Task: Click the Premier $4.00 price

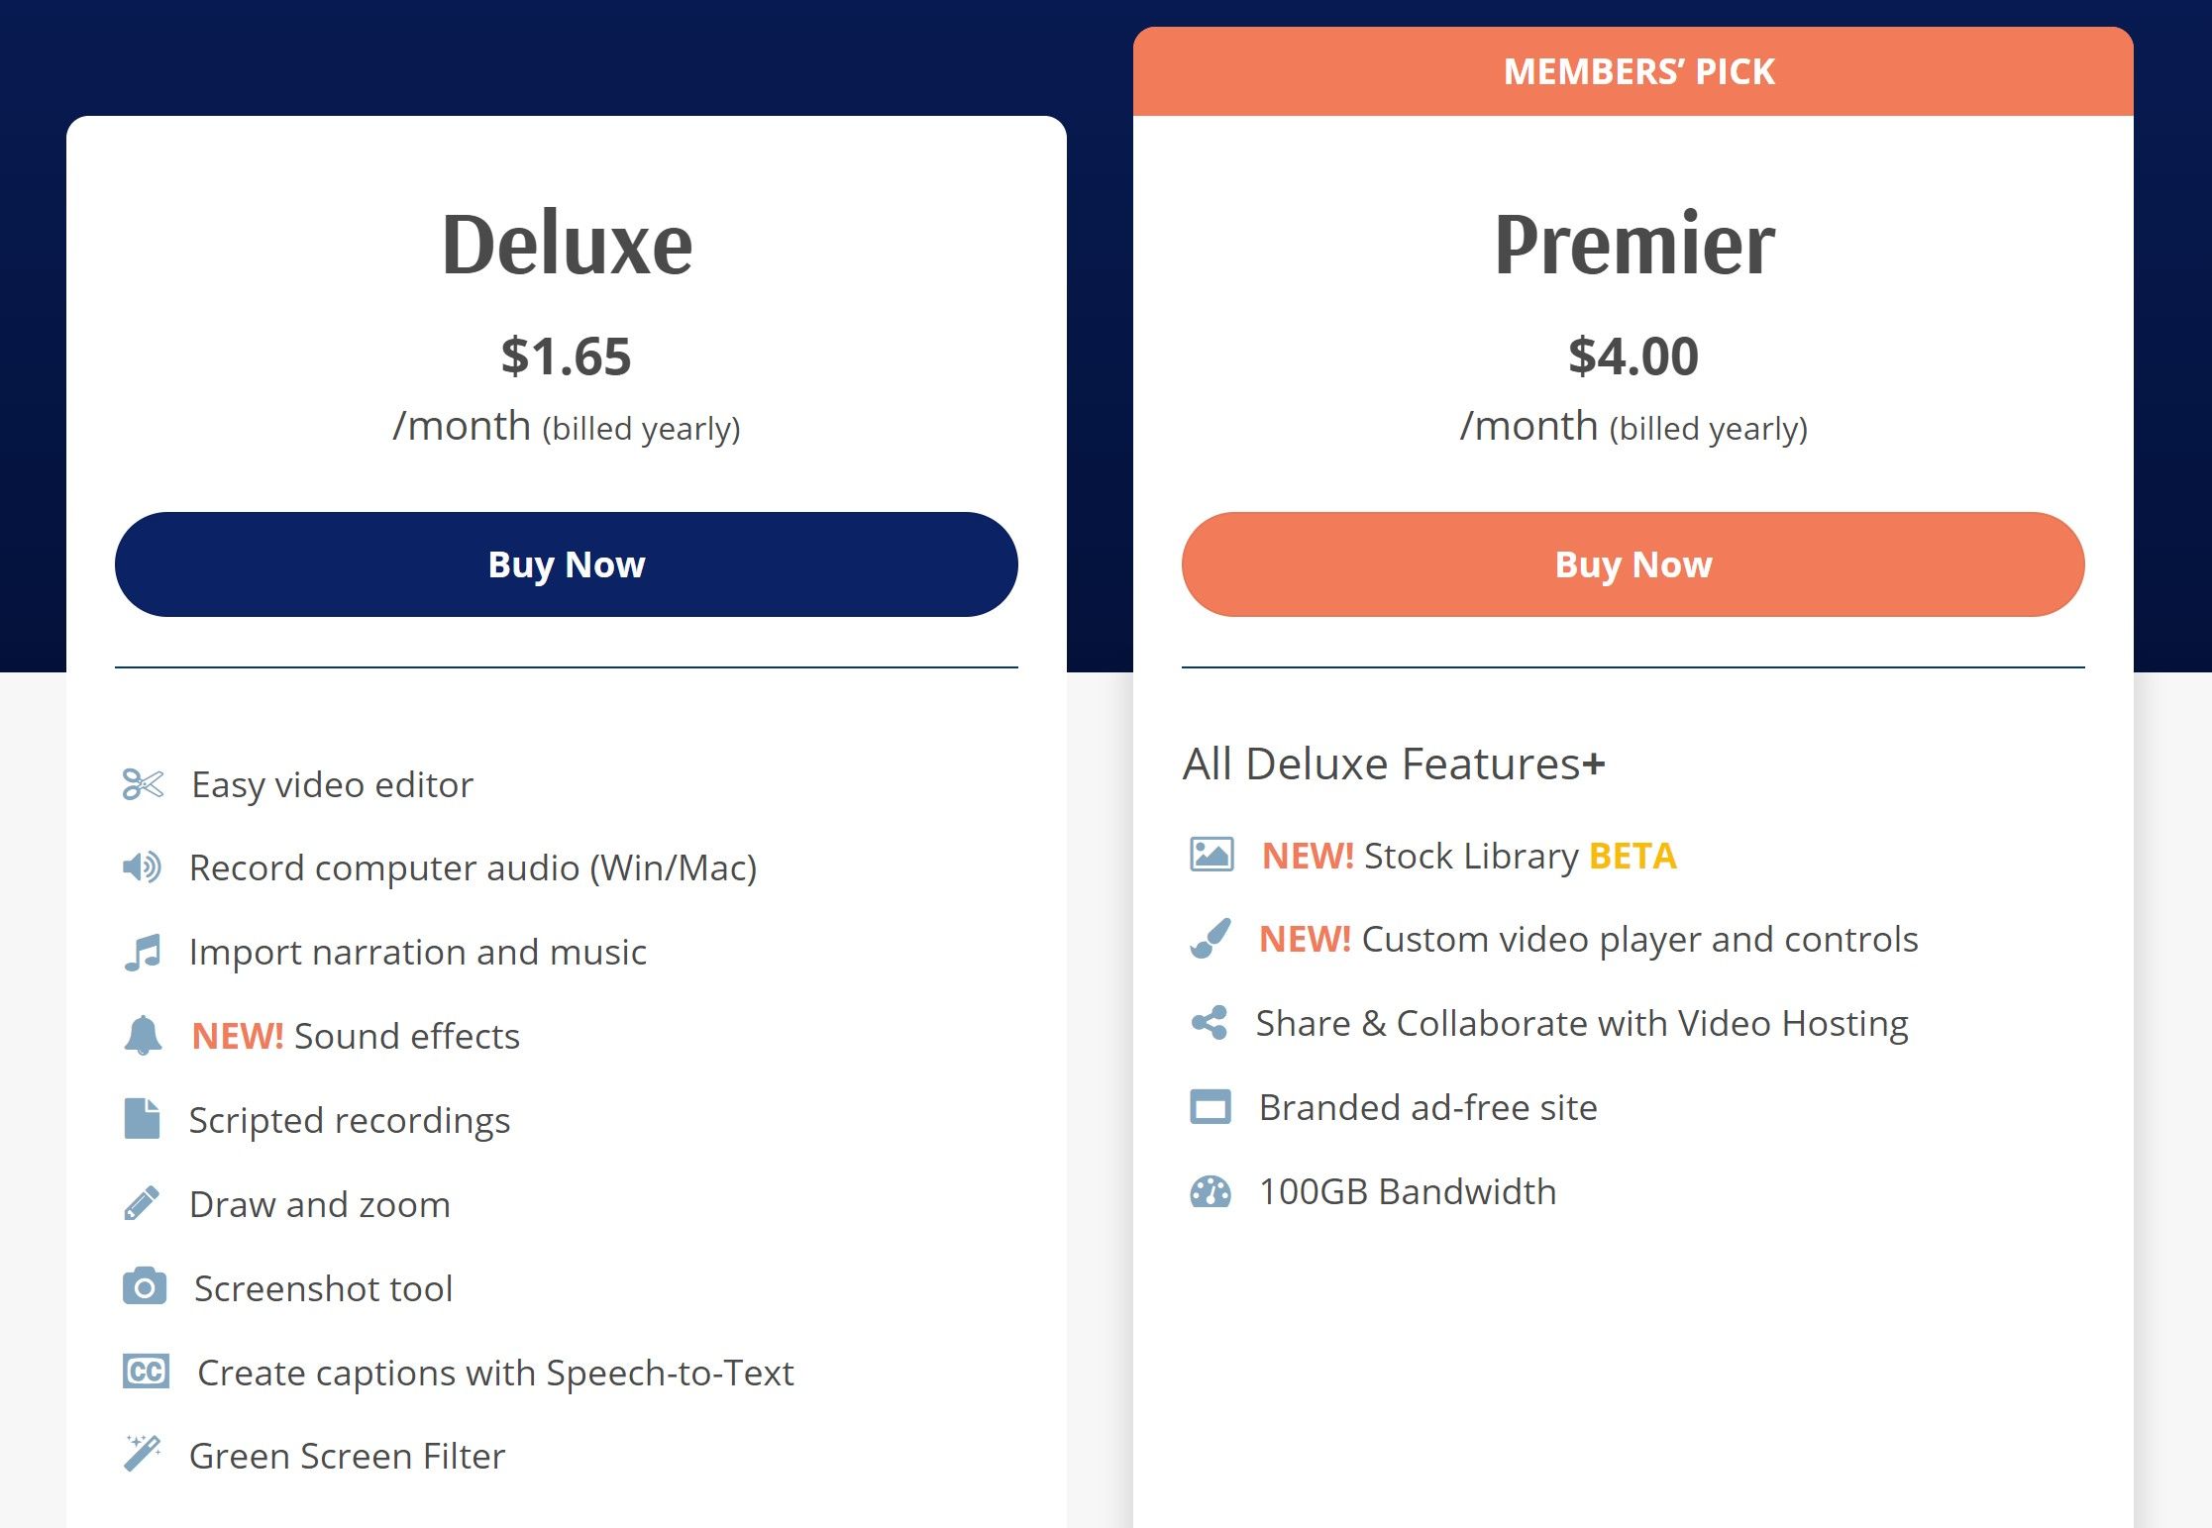Action: tap(1633, 357)
